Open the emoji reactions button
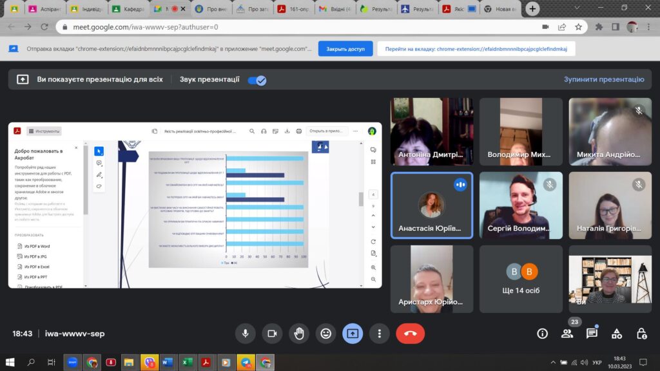This screenshot has height=371, width=660. pyautogui.click(x=326, y=334)
